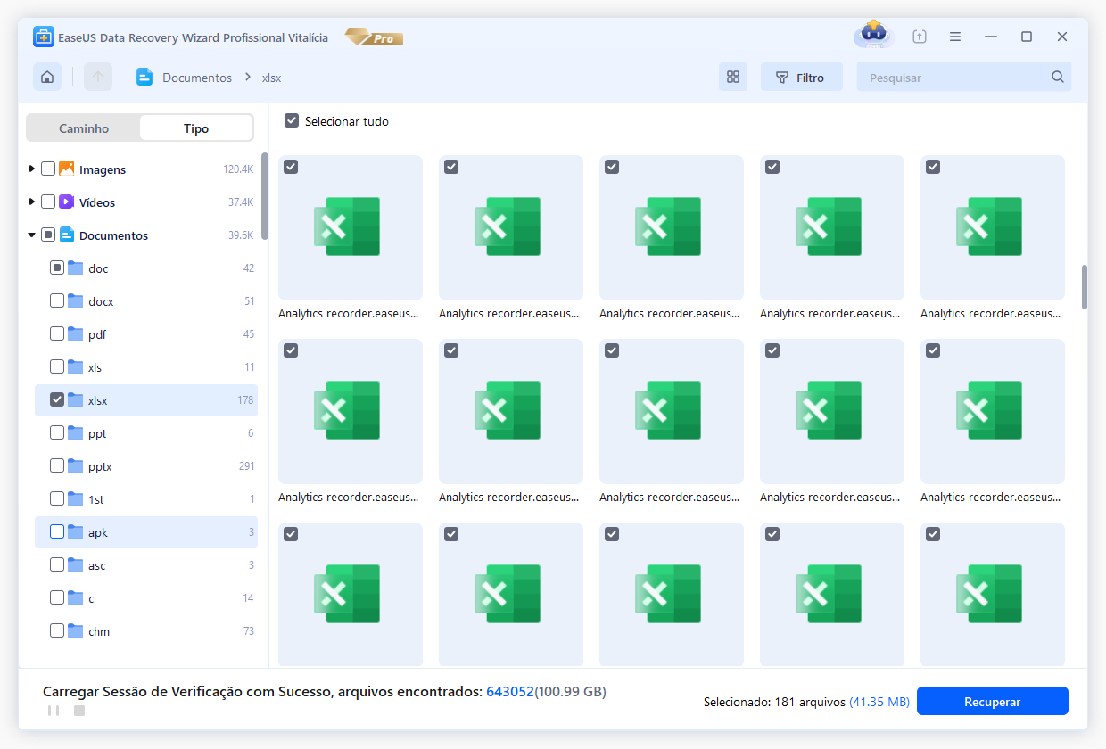Image resolution: width=1106 pixels, height=749 pixels.
Task: Open the robot assistant cloud icon
Action: tap(873, 36)
